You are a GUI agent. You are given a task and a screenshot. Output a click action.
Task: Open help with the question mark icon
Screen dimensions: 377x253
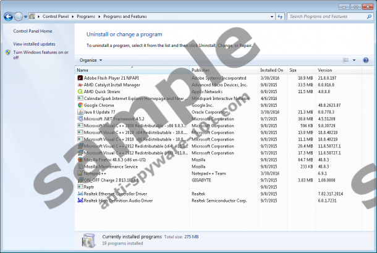tap(366, 60)
